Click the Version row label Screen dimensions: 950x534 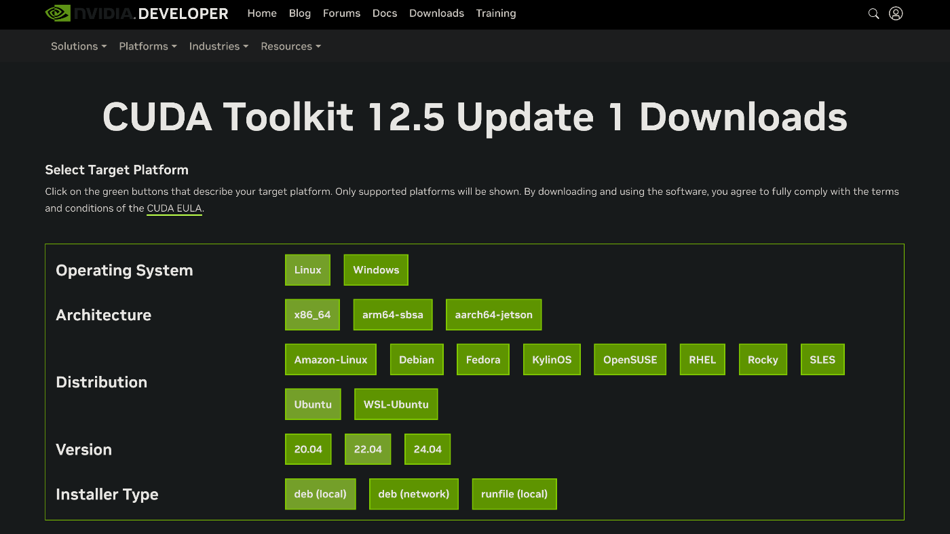[x=83, y=449]
